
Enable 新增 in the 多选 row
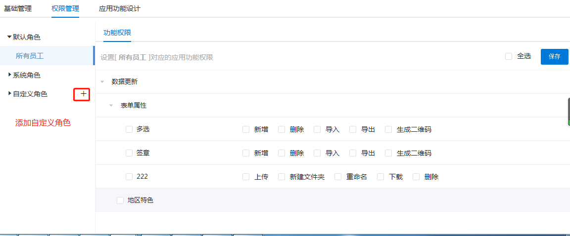pos(246,129)
